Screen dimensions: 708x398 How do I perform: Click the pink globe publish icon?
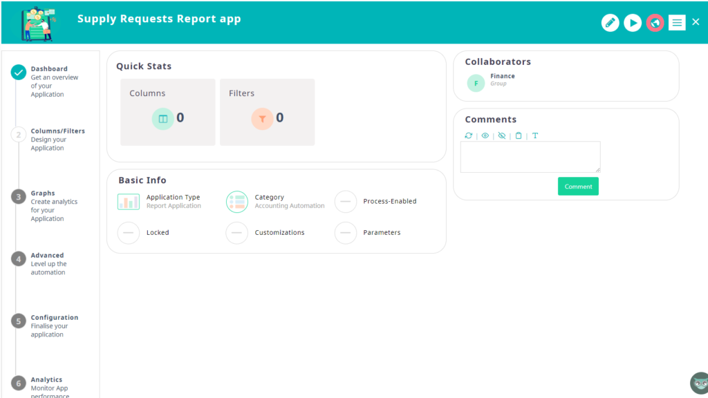pyautogui.click(x=655, y=22)
